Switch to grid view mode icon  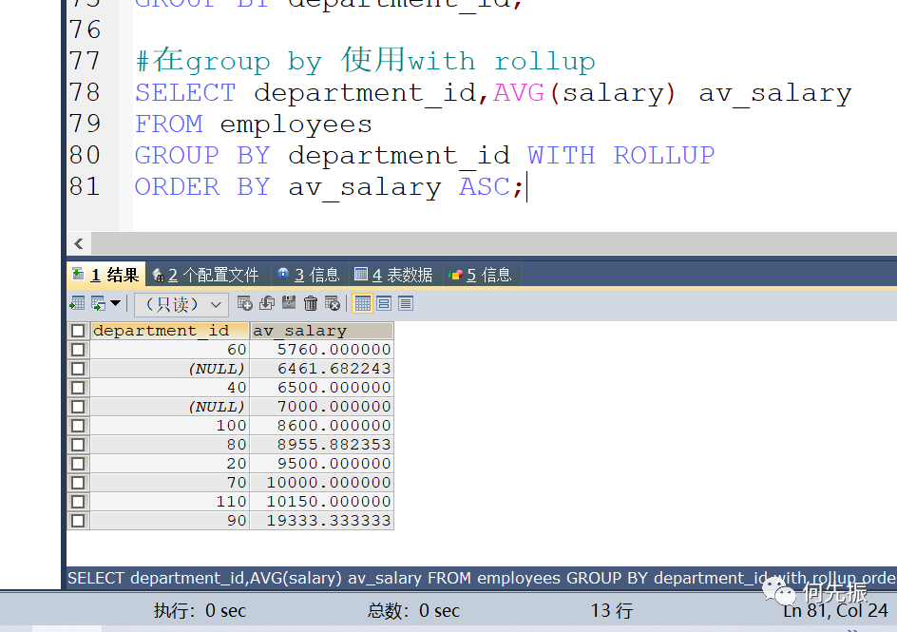[363, 304]
